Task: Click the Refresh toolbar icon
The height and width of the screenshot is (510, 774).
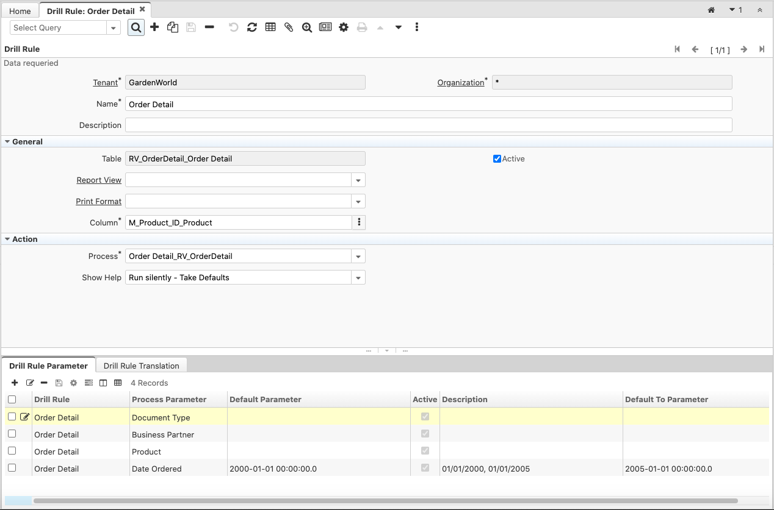Action: (x=251, y=27)
